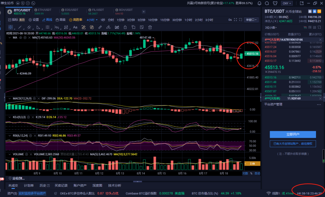Open settings for the RSI indicator

(30, 136)
